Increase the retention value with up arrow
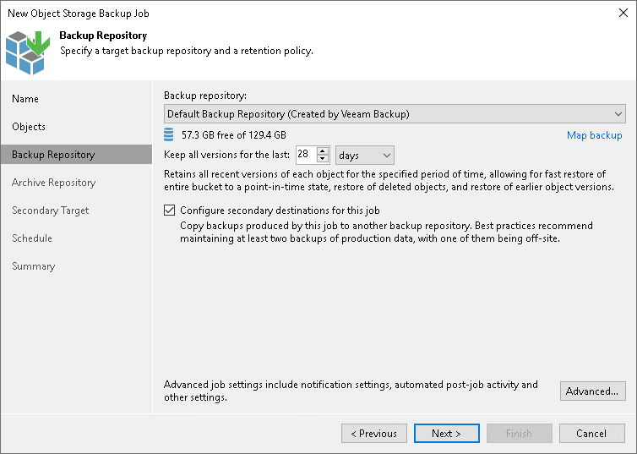 [323, 150]
